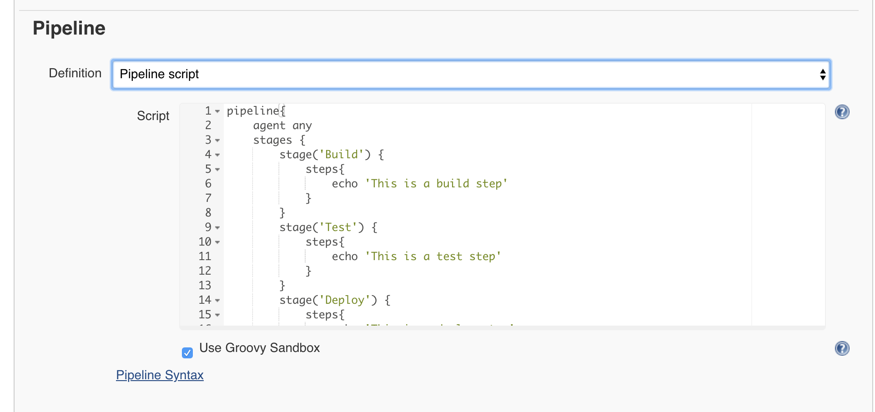Collapse the Test steps block at line 10

[217, 242]
